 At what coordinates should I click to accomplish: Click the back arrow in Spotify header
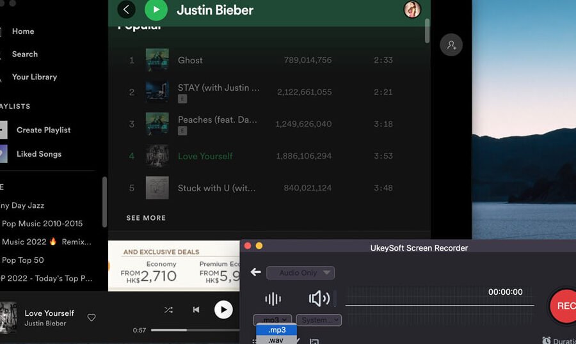[126, 10]
